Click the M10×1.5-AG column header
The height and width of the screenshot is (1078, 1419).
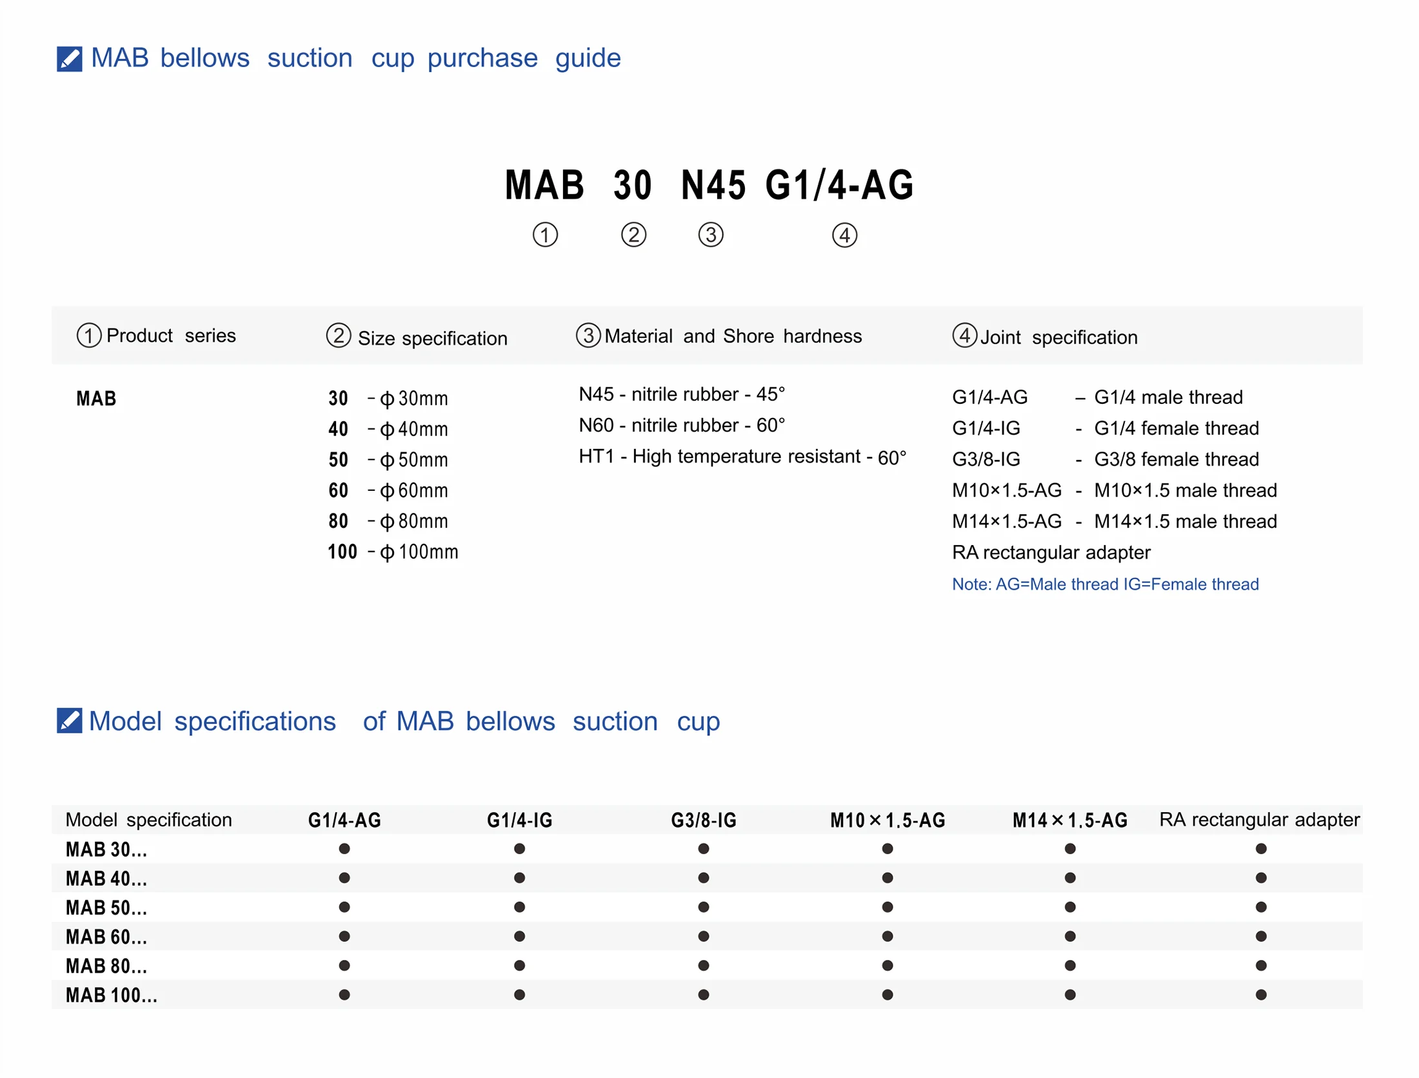[x=888, y=820]
